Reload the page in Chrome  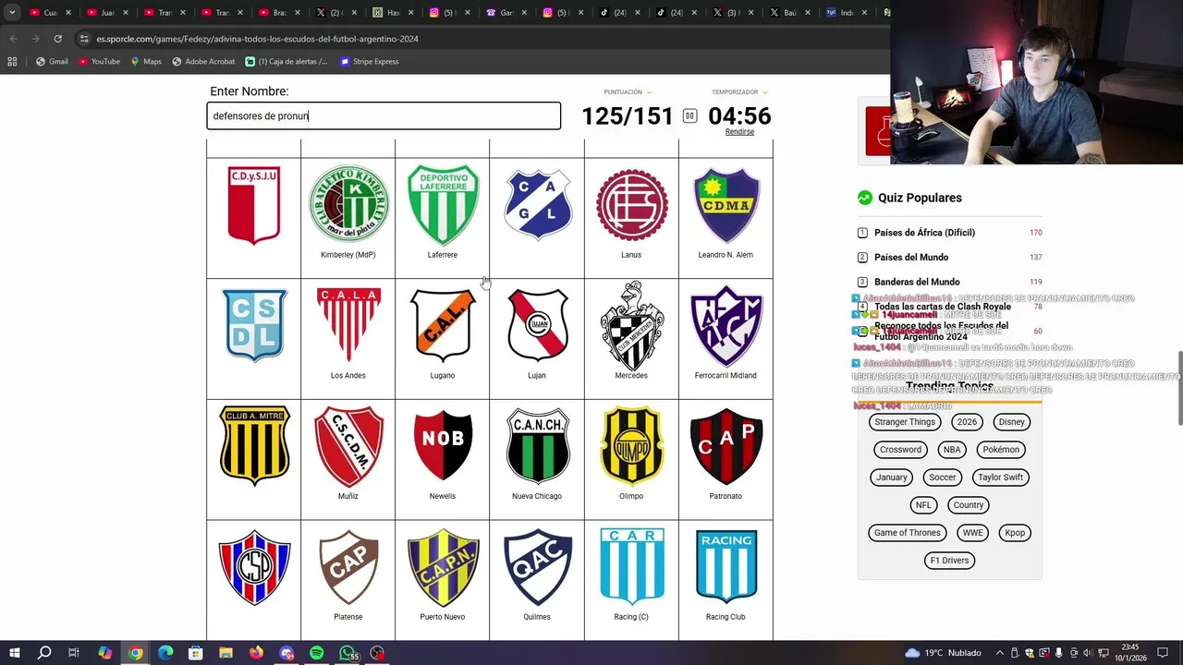coord(57,39)
